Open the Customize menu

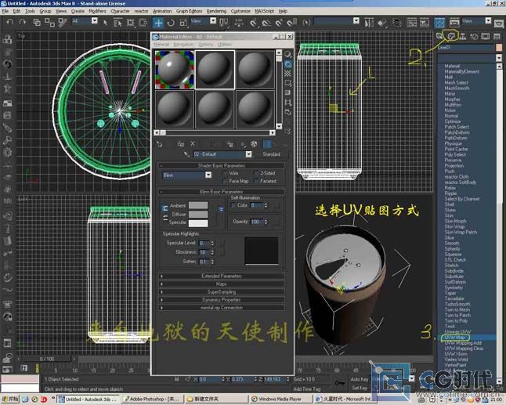[x=240, y=11]
